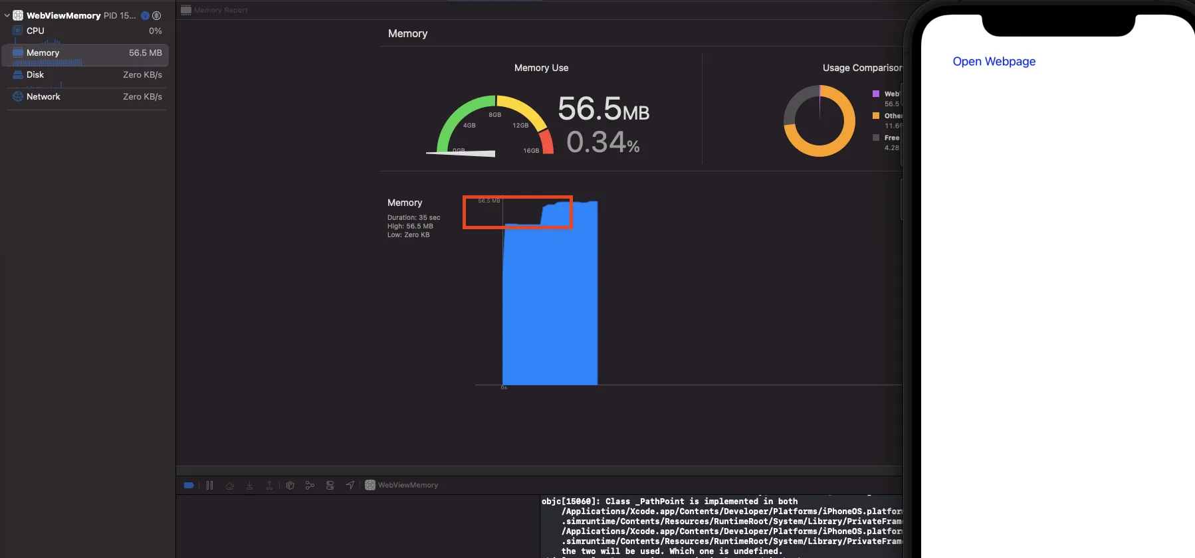Open the Disk gauge report
Image resolution: width=1195 pixels, height=558 pixels.
click(85, 76)
